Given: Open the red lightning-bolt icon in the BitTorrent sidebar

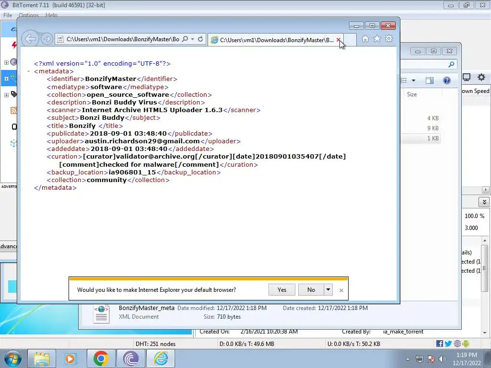Looking at the screenshot, I should click(x=14, y=45).
